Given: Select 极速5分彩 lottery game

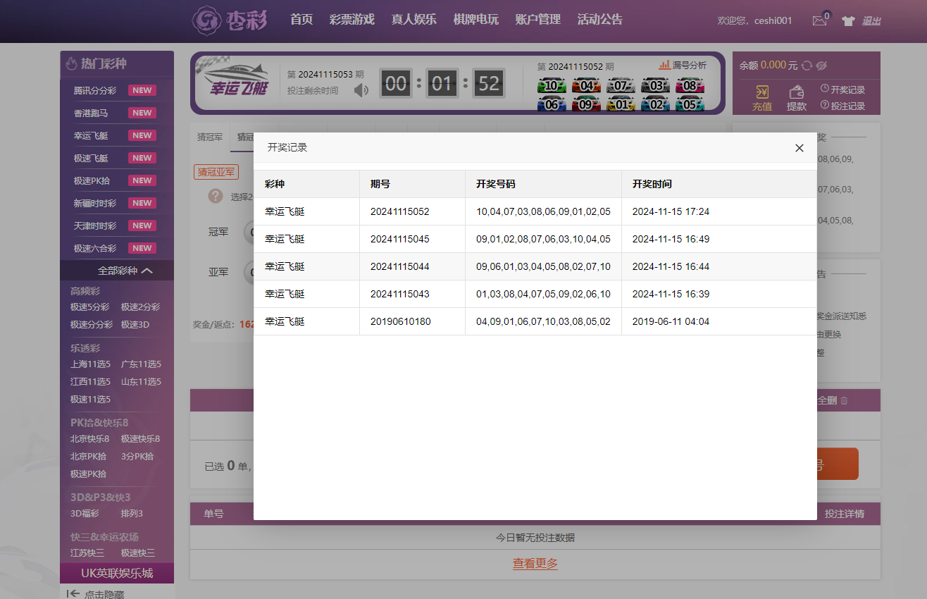Looking at the screenshot, I should click(89, 307).
